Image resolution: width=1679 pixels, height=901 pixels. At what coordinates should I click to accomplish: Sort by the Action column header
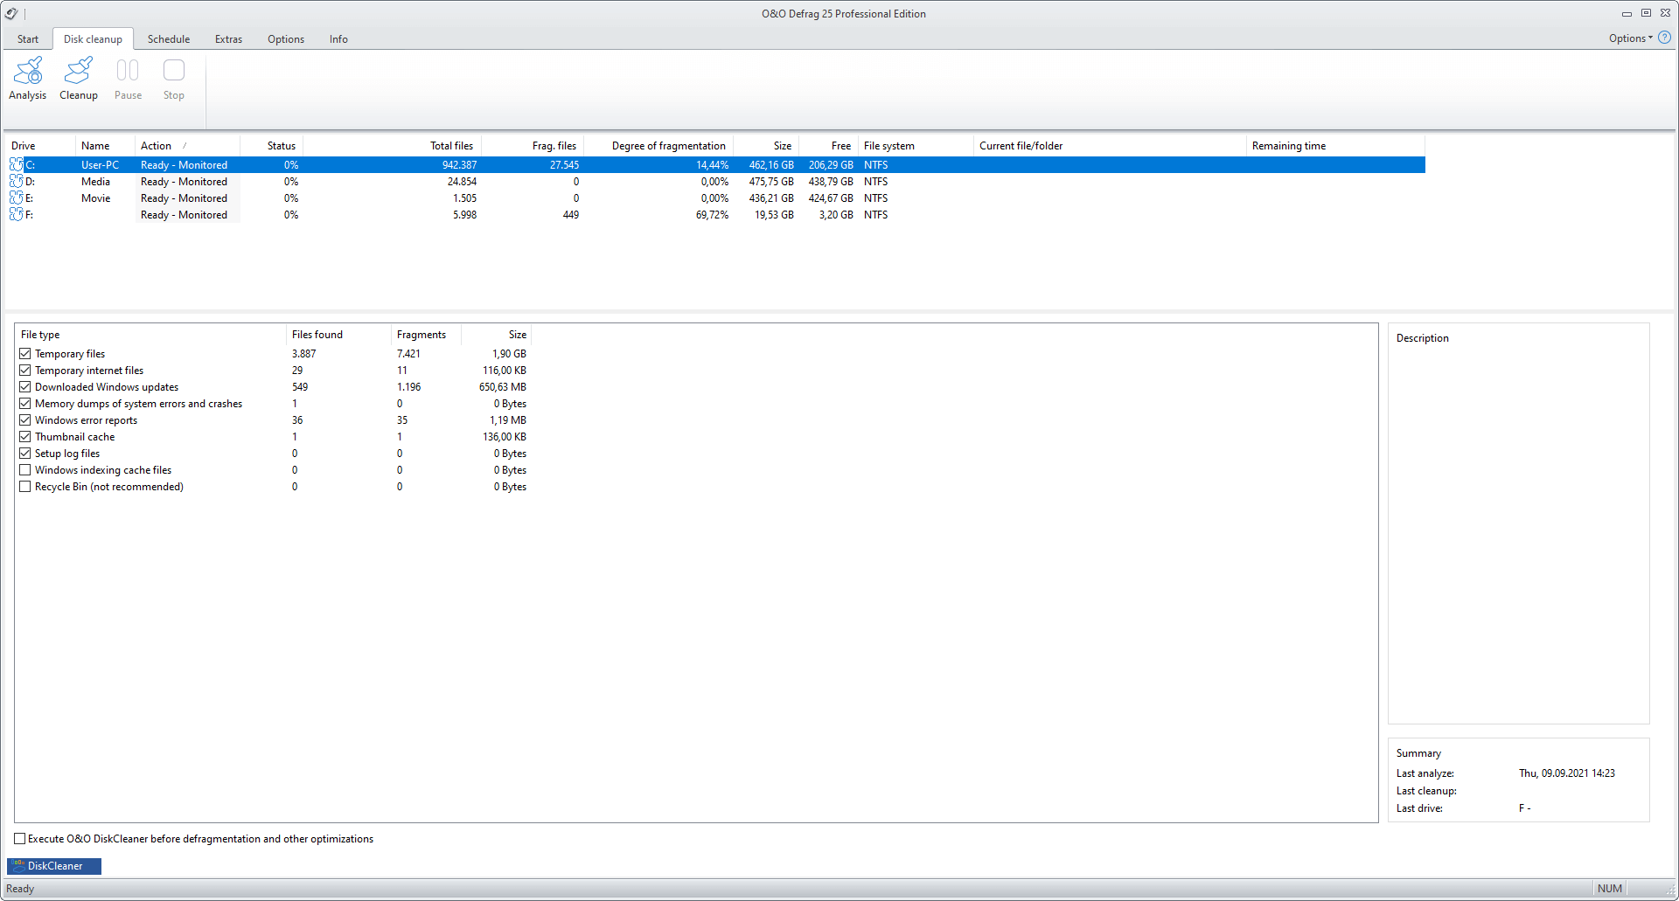coord(187,145)
